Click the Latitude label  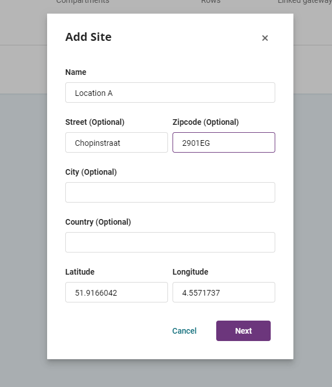coord(79,272)
